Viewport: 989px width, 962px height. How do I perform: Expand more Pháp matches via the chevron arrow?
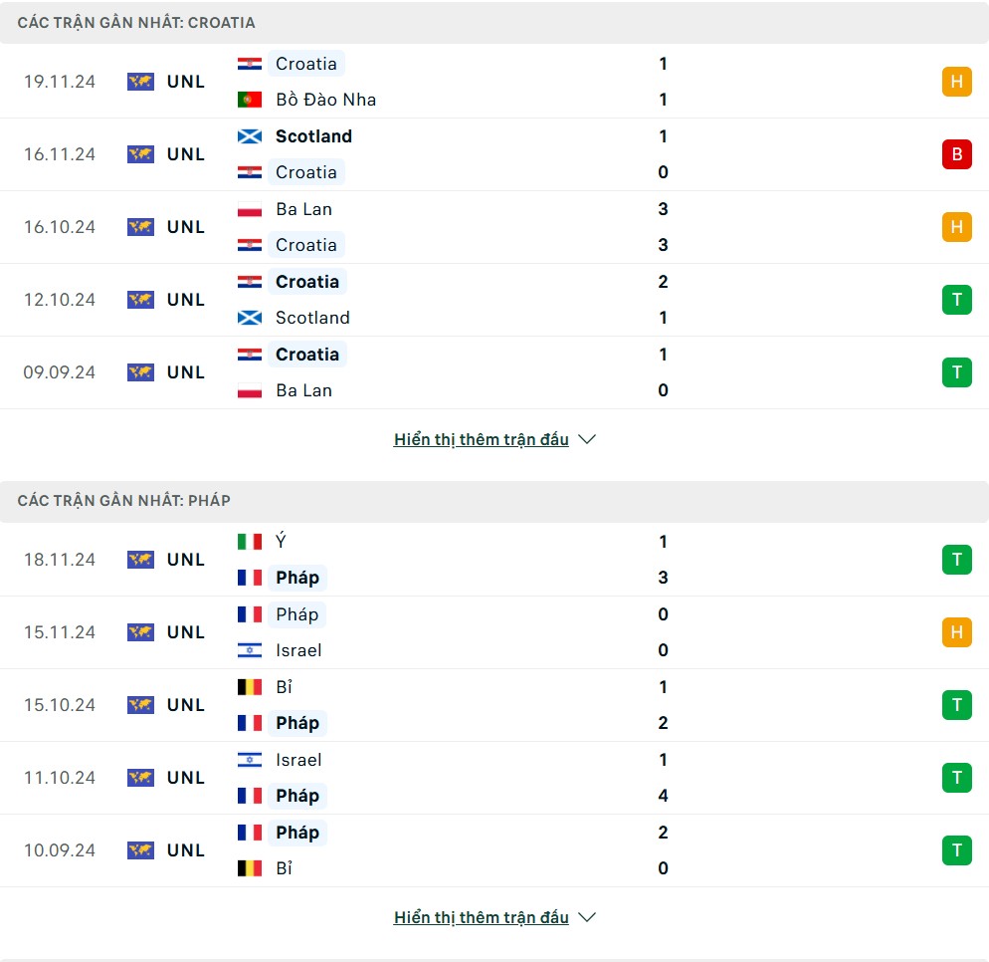[587, 917]
